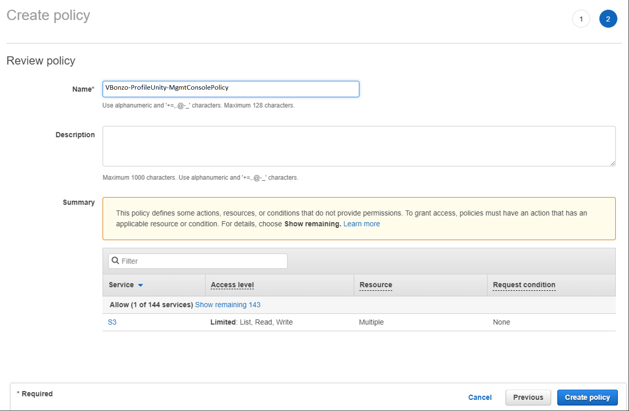This screenshot has height=411, width=629.
Task: Click step indicator circle 1
Action: [581, 19]
